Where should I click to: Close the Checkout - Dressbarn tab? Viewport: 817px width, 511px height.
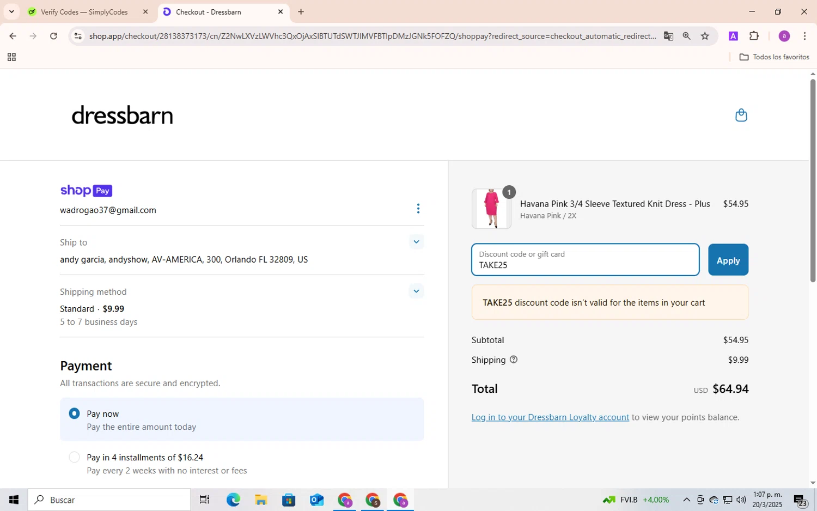(x=281, y=11)
